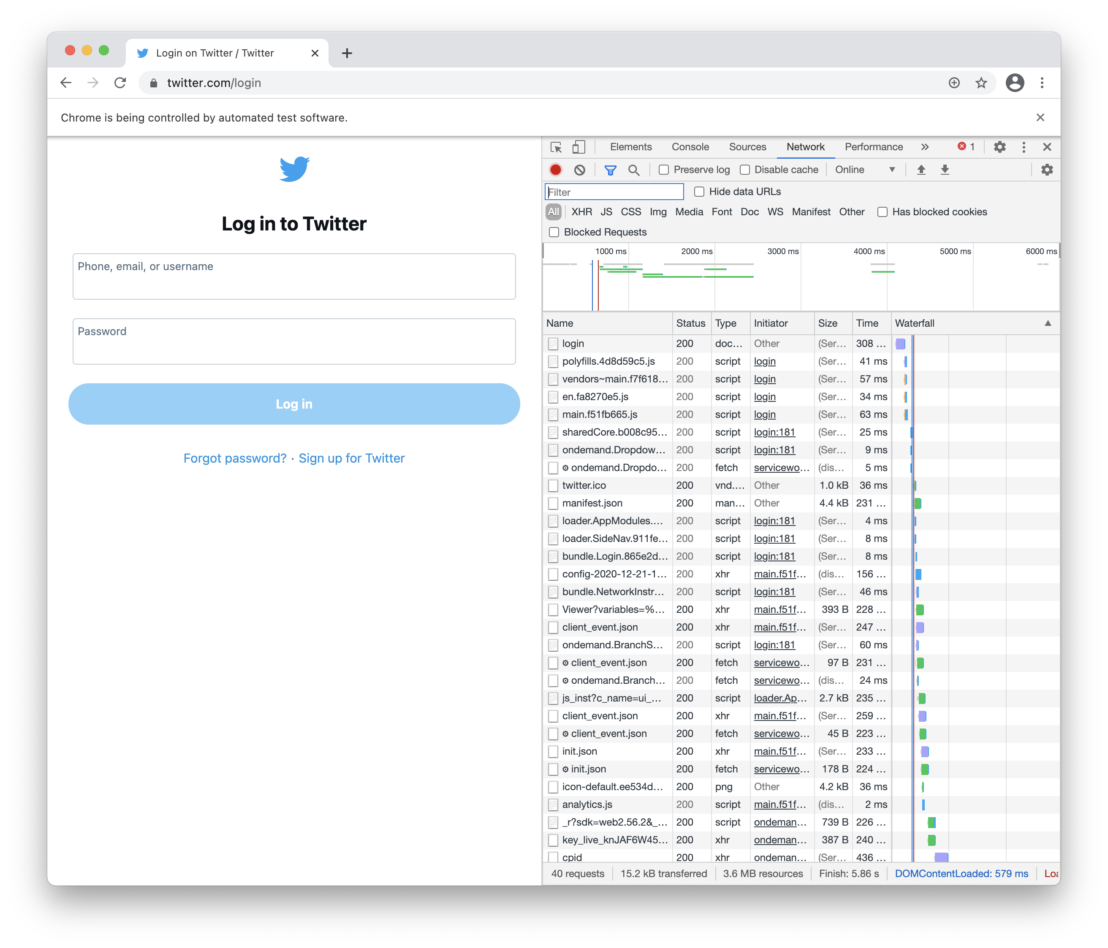
Task: Click the Phone, email, or username field
Action: (x=294, y=277)
